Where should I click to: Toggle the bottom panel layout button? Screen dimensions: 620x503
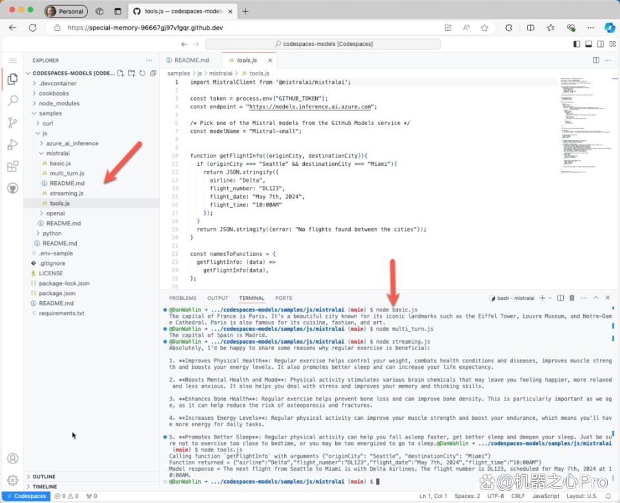coord(588,44)
